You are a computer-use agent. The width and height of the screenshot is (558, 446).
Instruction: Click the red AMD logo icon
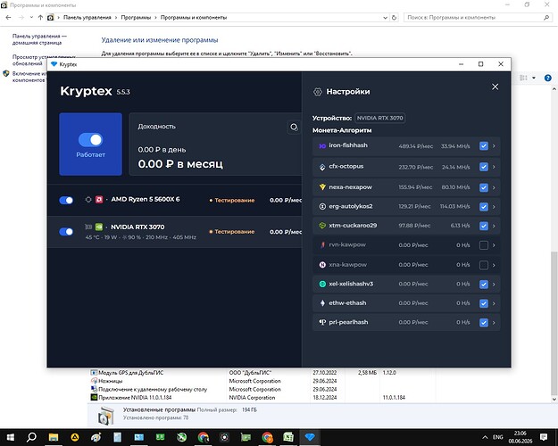click(x=99, y=200)
